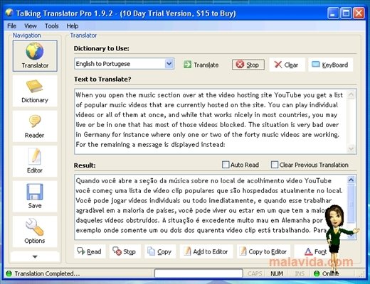370x284 pixels.
Task: Click the green Translation Completed status icon
Action: (x=9, y=274)
